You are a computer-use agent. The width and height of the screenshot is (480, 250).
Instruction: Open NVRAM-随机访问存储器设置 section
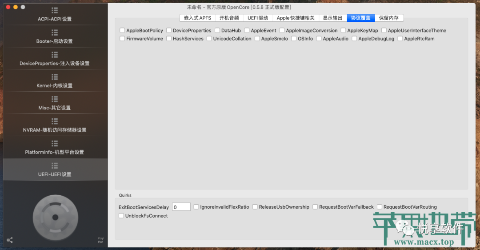point(55,130)
